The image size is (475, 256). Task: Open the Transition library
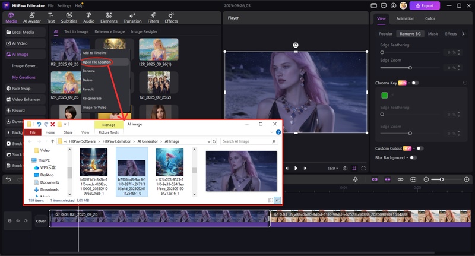132,17
